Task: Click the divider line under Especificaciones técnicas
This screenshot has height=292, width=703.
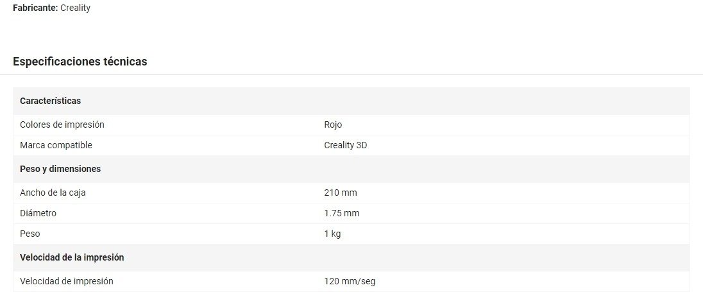Action: click(x=351, y=74)
